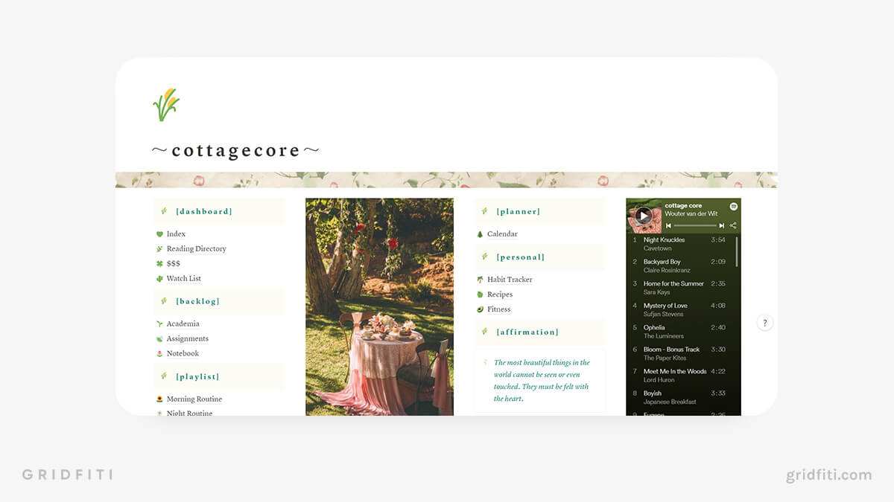Click the wheat icon in the affirmation header

[x=484, y=332]
